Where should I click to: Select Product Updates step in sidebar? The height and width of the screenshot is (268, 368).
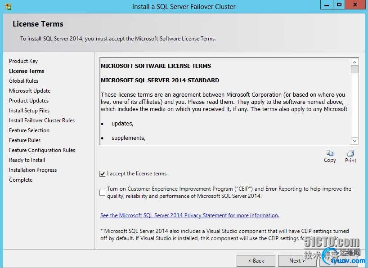(x=29, y=101)
